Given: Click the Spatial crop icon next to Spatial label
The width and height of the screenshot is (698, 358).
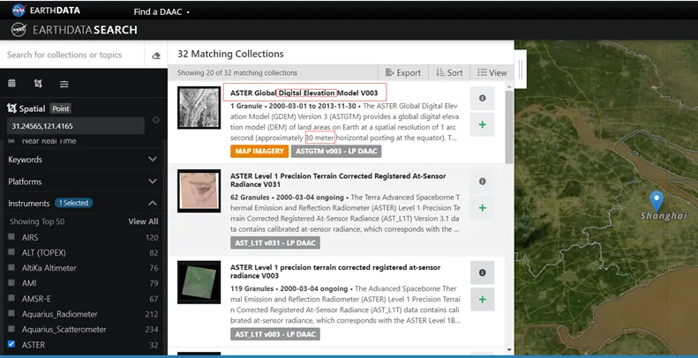Looking at the screenshot, I should coord(11,108).
